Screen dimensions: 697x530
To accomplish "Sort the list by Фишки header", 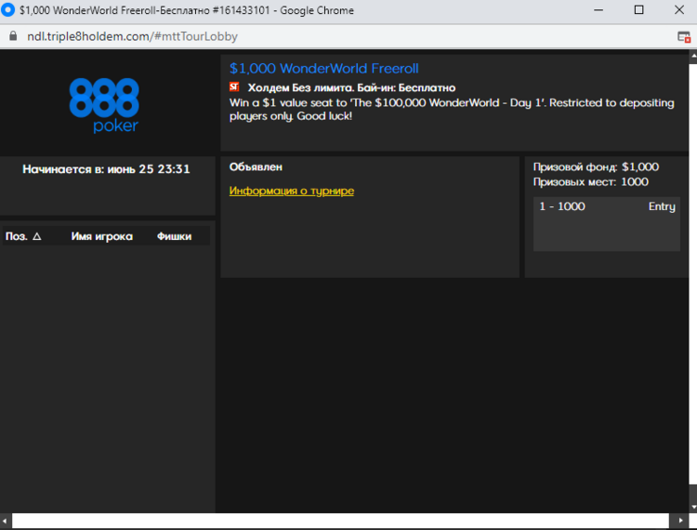I will [174, 236].
